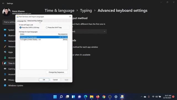Open the notification count badge
Viewport: 177px width, 100px height.
tap(173, 97)
